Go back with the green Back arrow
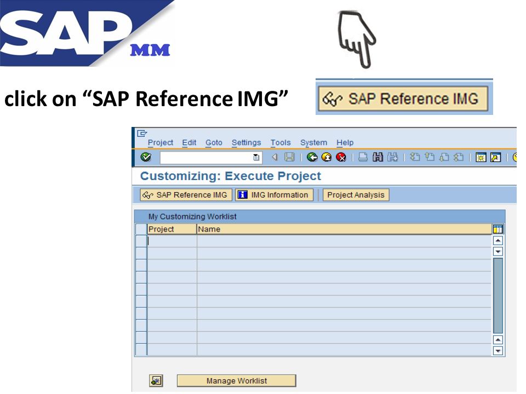Viewport: 526px width, 394px height. point(312,157)
